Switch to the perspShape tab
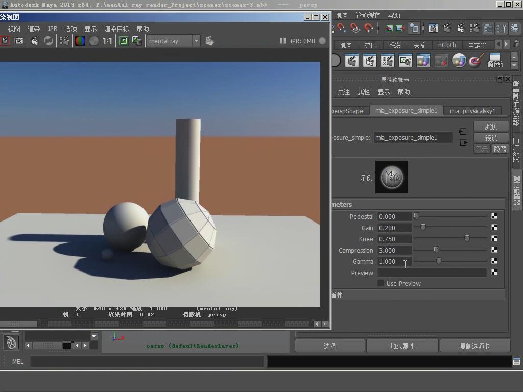Image resolution: width=523 pixels, height=392 pixels. pos(350,111)
